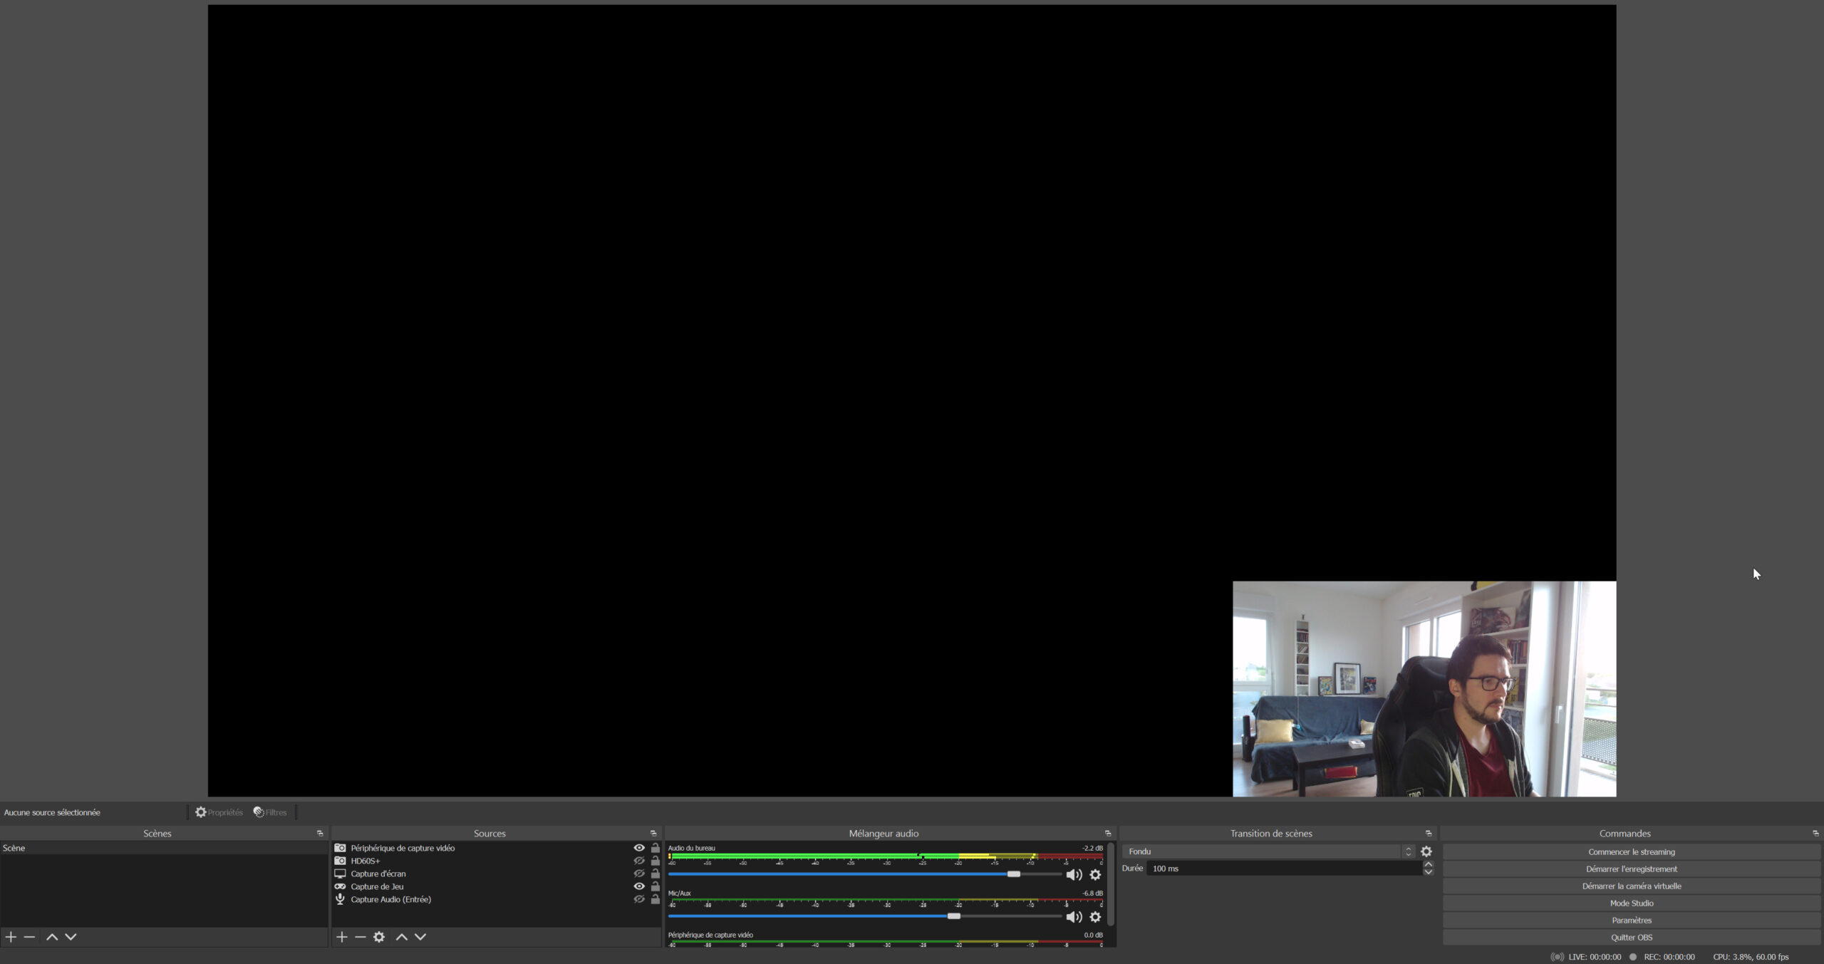Mute the Audio du bureau speaker icon
Image resolution: width=1824 pixels, height=964 pixels.
(1074, 875)
